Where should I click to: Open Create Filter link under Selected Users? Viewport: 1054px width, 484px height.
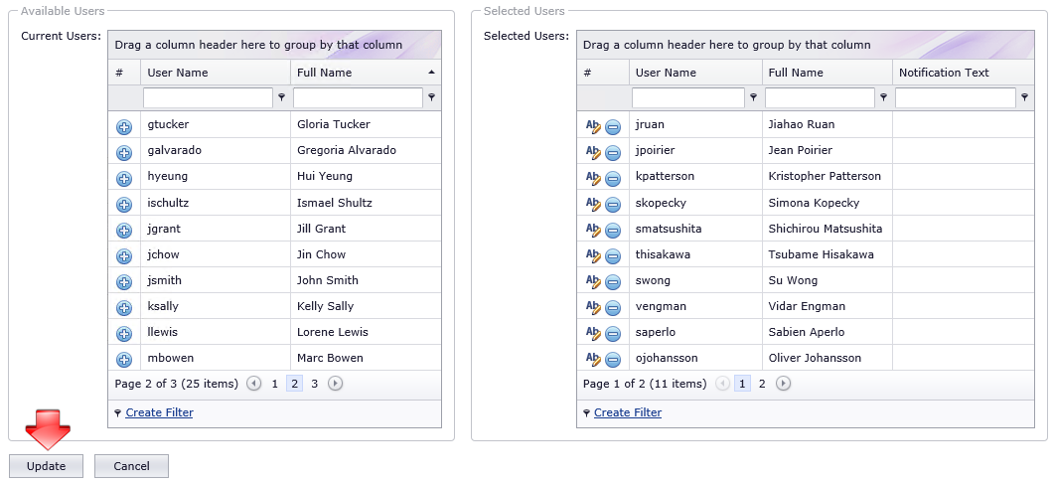pyautogui.click(x=628, y=412)
